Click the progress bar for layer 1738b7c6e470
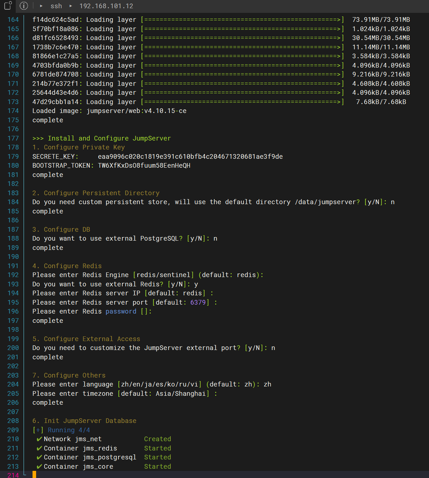 tap(242, 47)
